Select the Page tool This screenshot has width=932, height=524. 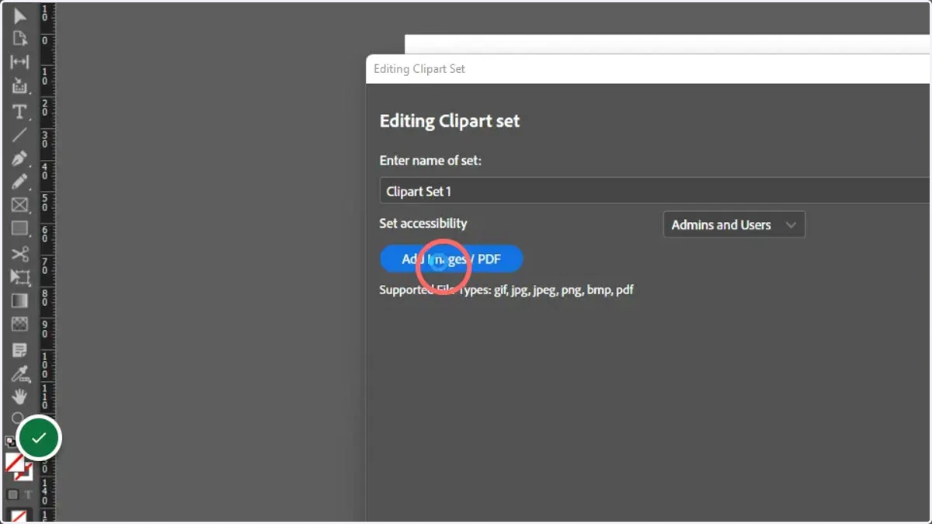pos(19,39)
